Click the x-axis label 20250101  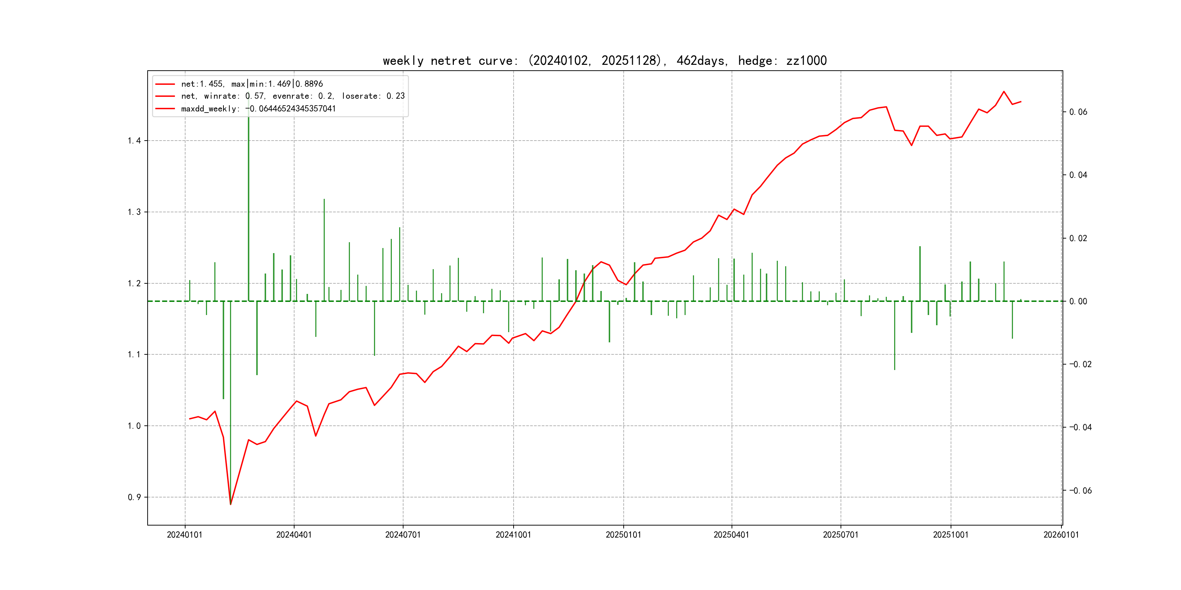623,535
